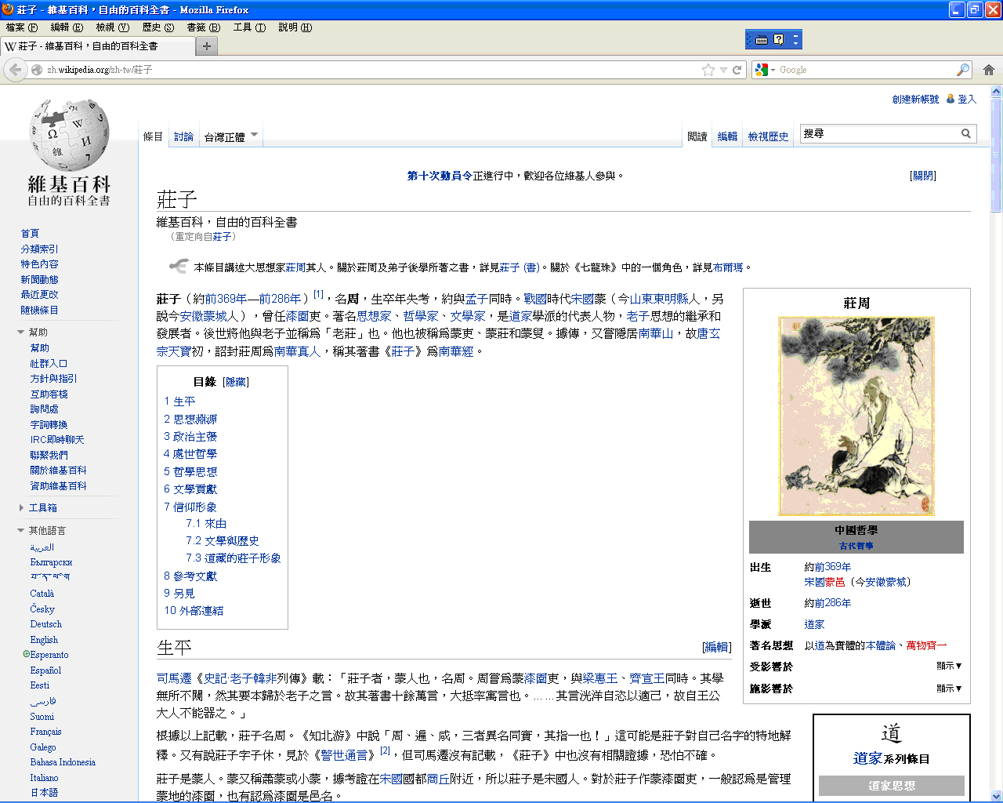Follow the 司馬遷 link in the 生平 section

coord(174,678)
